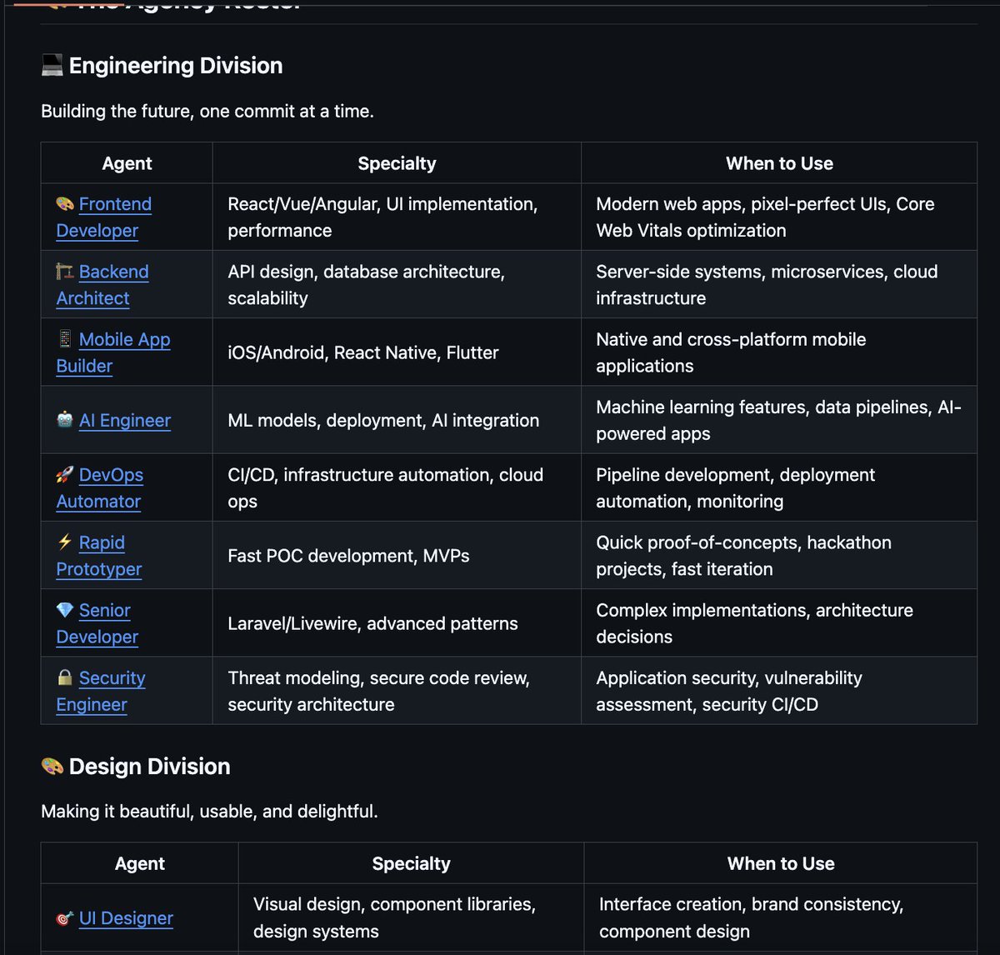Screen dimensions: 1000x955
Task: Click the palette emoji beside Frontend Developer
Action: click(65, 203)
